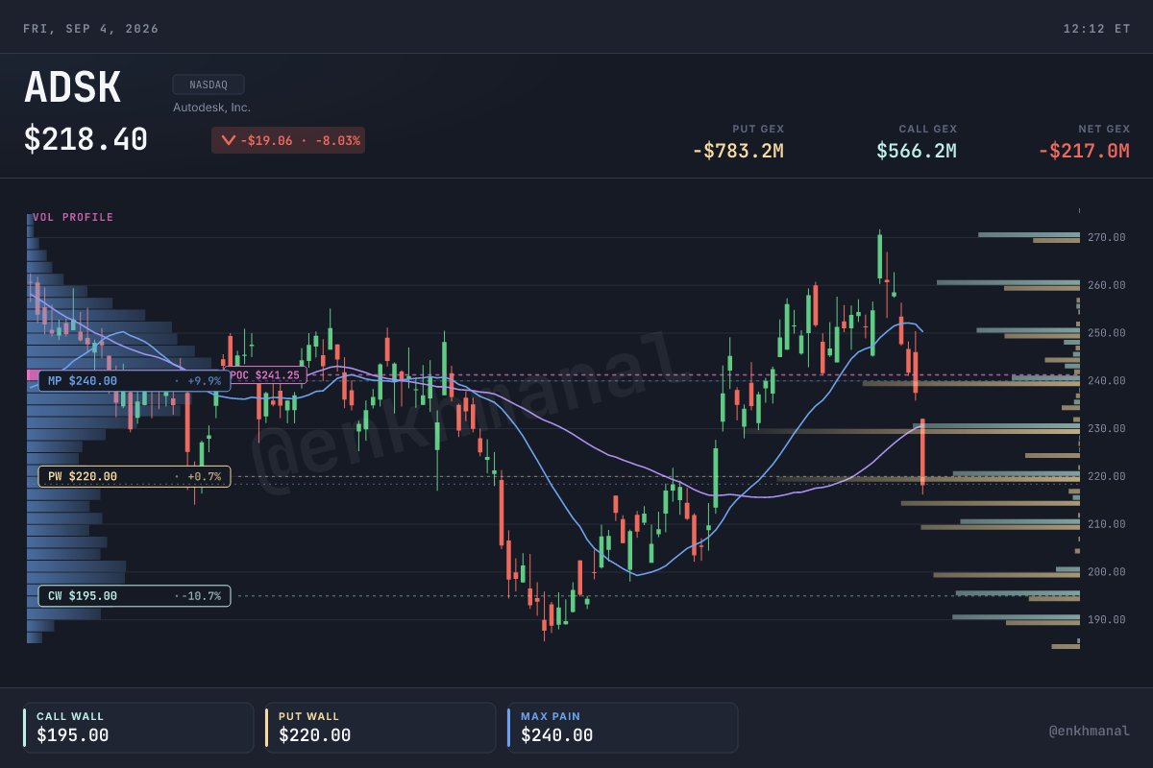Screen dimensions: 1153x768
Task: Click the 240.00 price axis label
Action: (x=1107, y=381)
